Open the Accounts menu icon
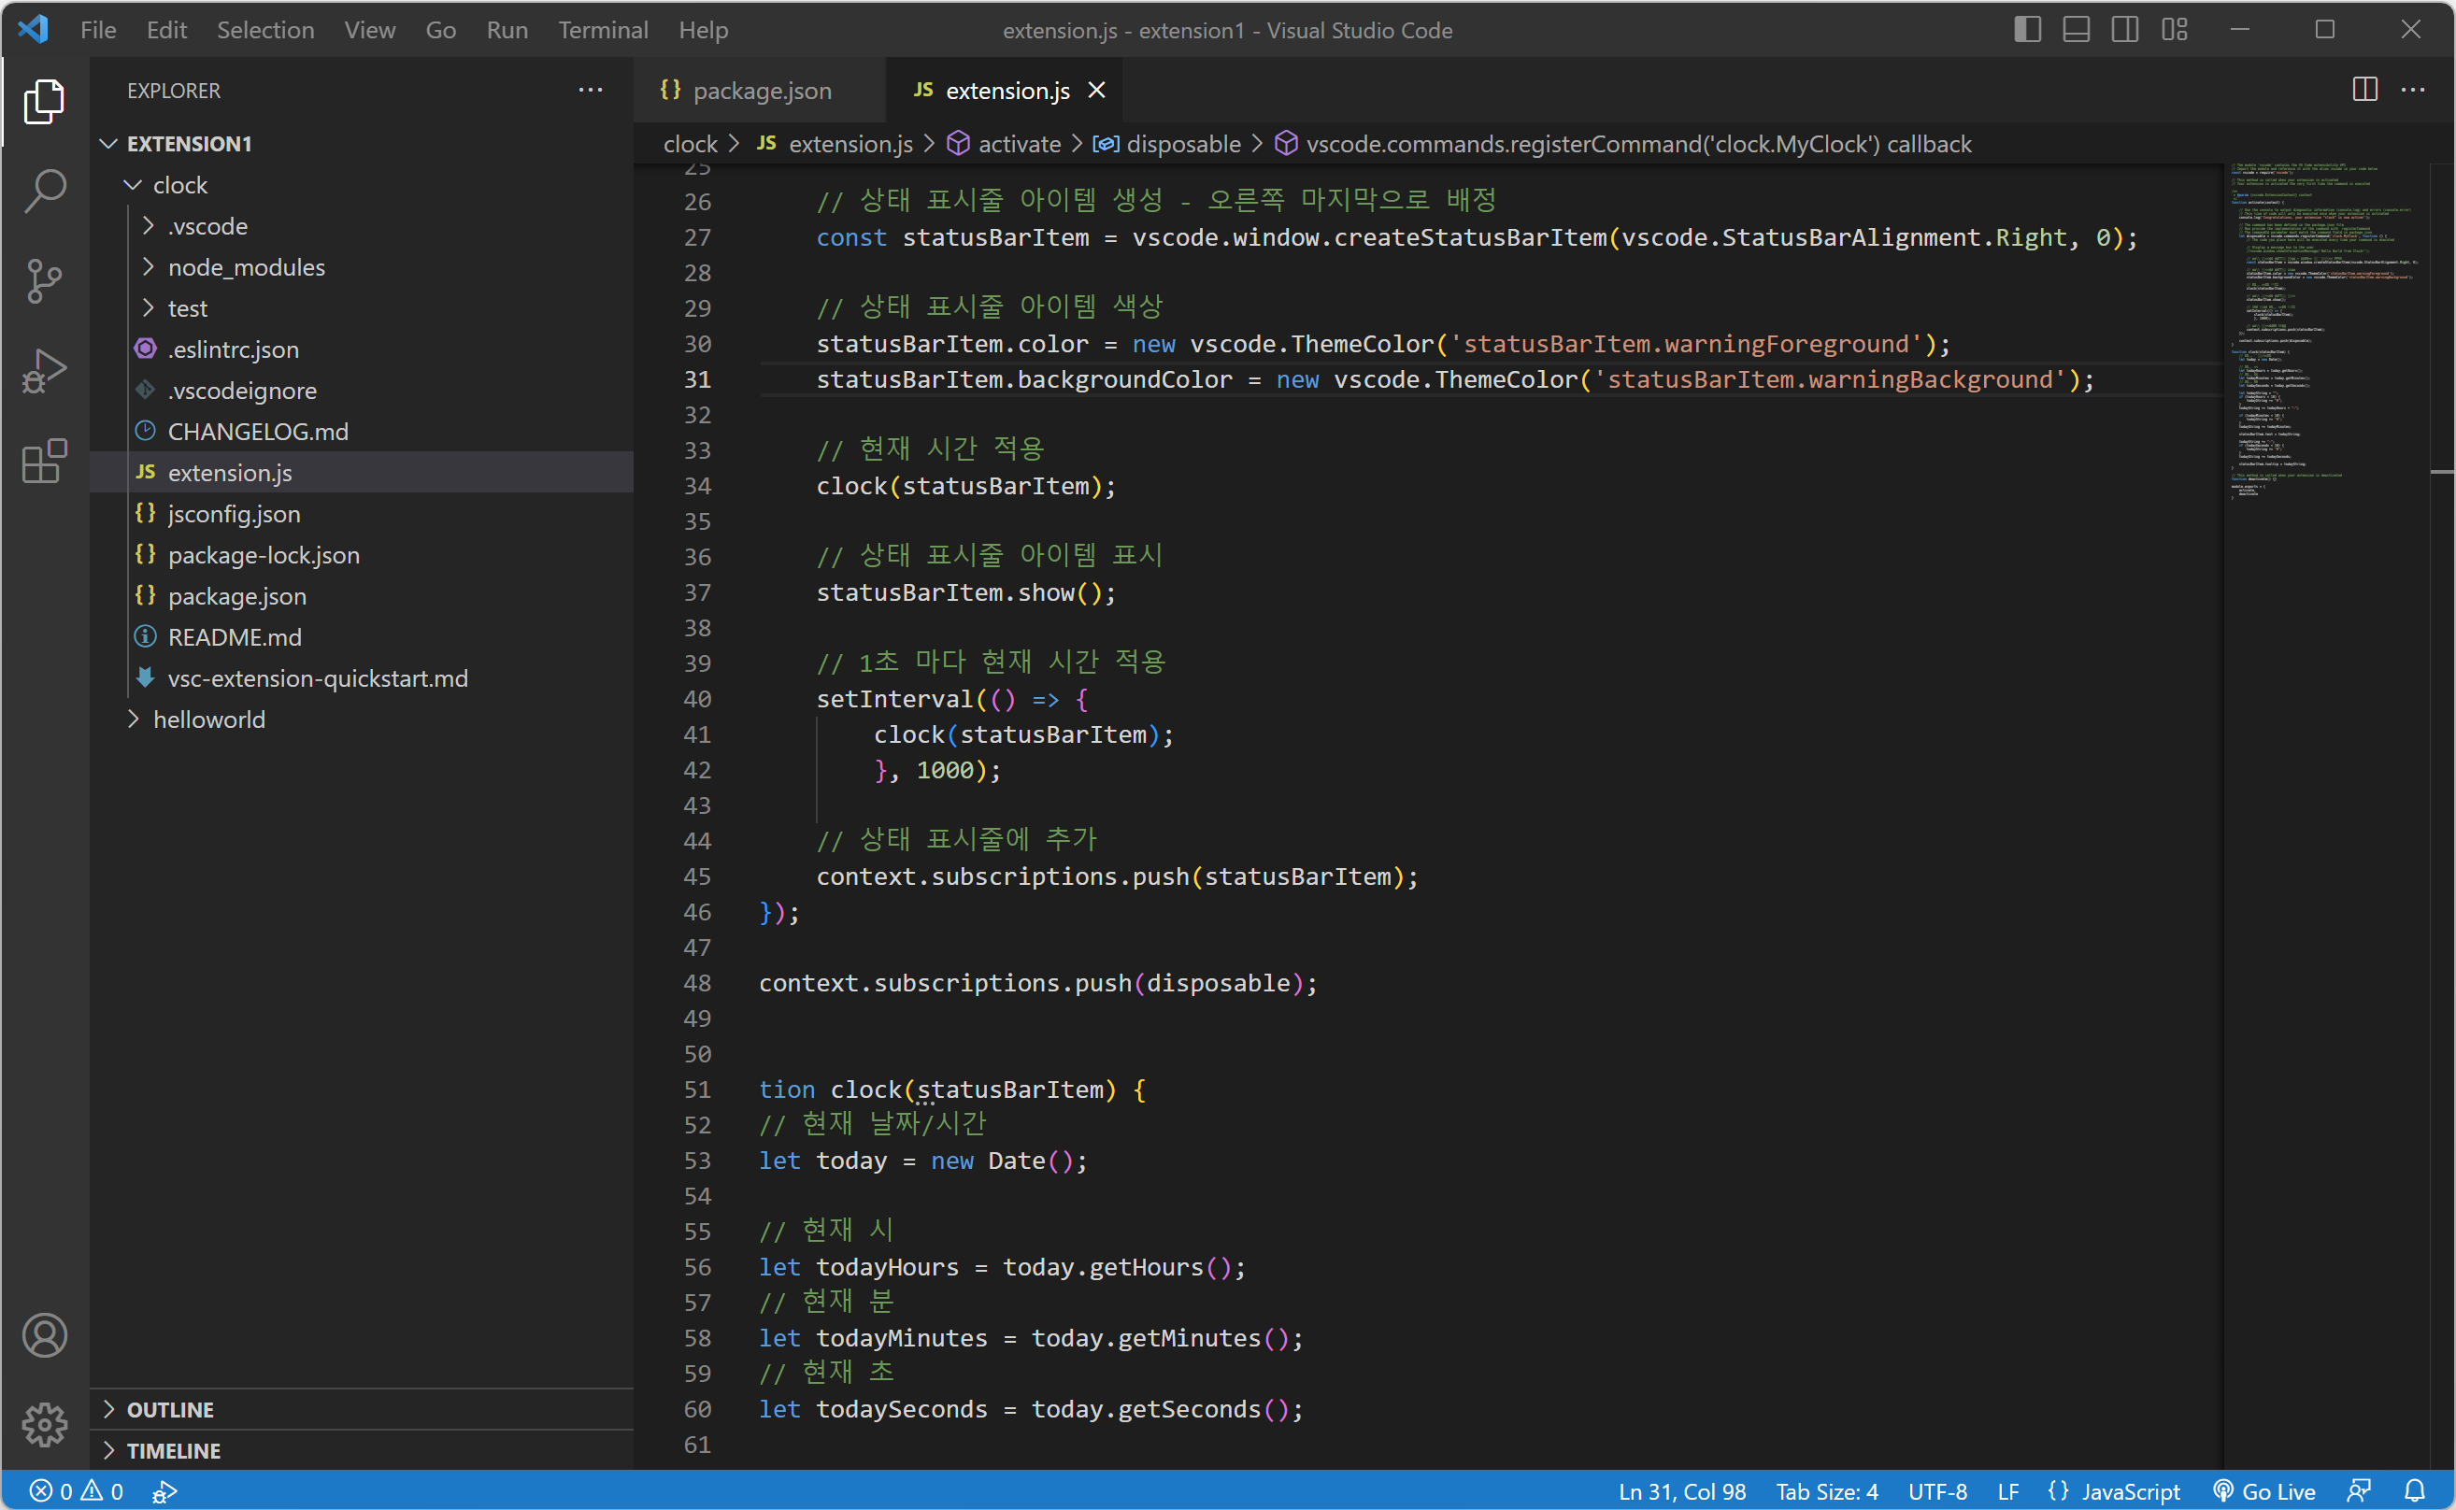The height and width of the screenshot is (1510, 2456). tap(44, 1335)
